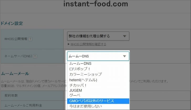Click the help icon beside ネームサーバ(DNS)
This screenshot has width=191, height=110.
tap(35, 56)
